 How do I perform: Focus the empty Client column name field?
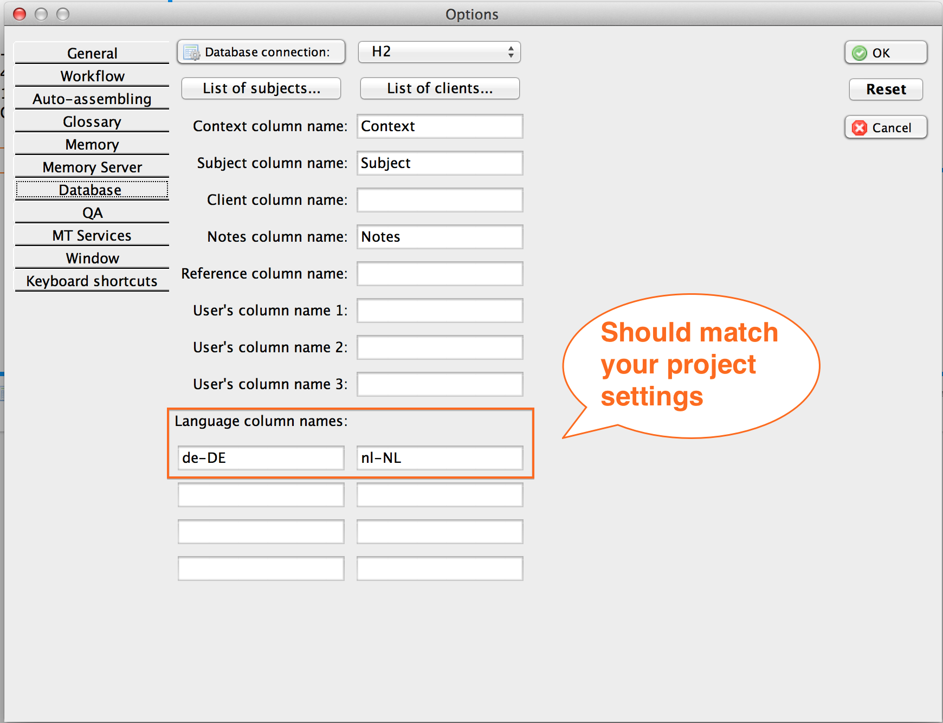click(x=440, y=200)
